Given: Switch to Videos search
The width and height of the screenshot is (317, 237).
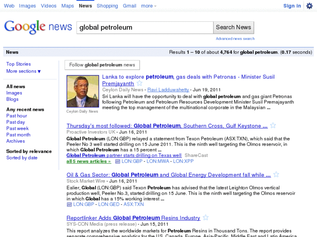Looking at the screenshot, I should pyautogui.click(x=48, y=6).
